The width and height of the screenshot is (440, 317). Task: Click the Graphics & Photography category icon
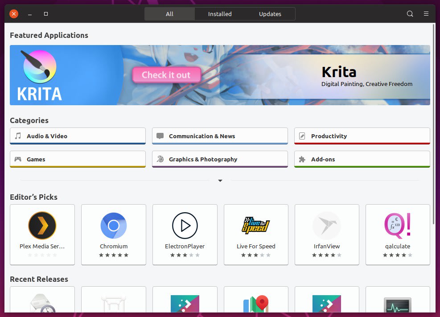point(160,159)
